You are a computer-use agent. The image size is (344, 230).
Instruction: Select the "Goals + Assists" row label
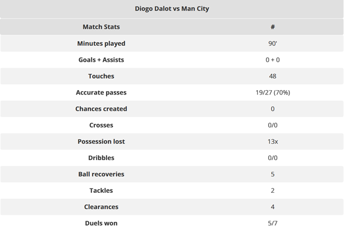pos(101,60)
